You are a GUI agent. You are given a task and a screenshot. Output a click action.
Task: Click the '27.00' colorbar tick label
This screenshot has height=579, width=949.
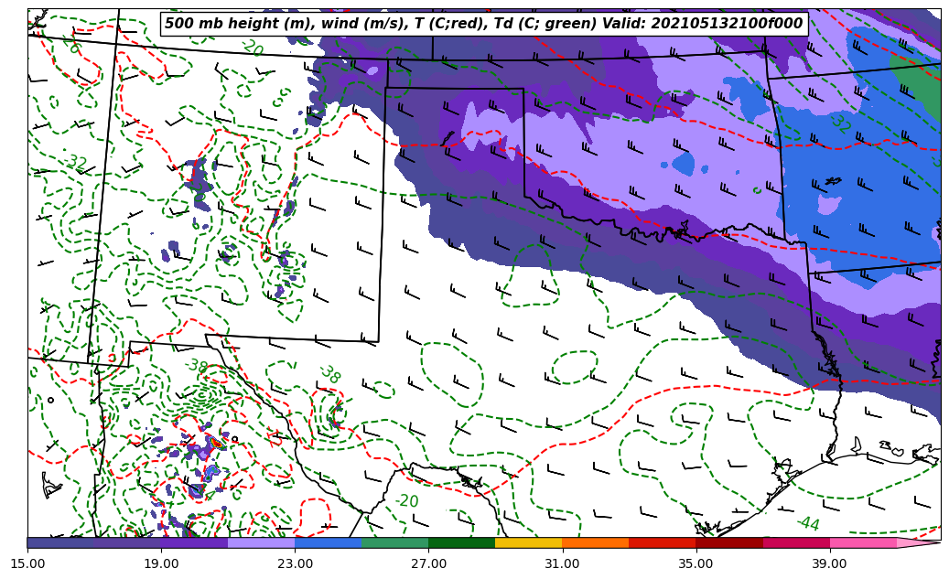click(x=428, y=563)
